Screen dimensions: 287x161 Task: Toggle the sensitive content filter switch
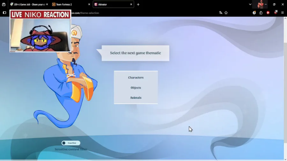[71, 143]
